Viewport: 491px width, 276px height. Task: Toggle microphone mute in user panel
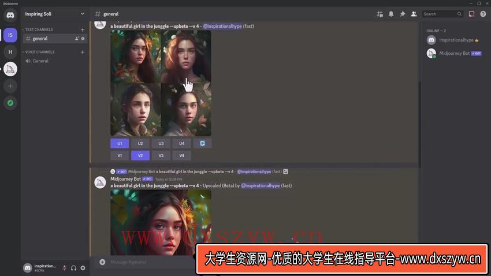click(65, 268)
